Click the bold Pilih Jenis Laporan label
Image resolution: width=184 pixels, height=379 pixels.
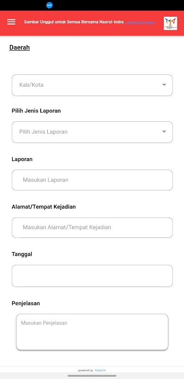(36, 111)
